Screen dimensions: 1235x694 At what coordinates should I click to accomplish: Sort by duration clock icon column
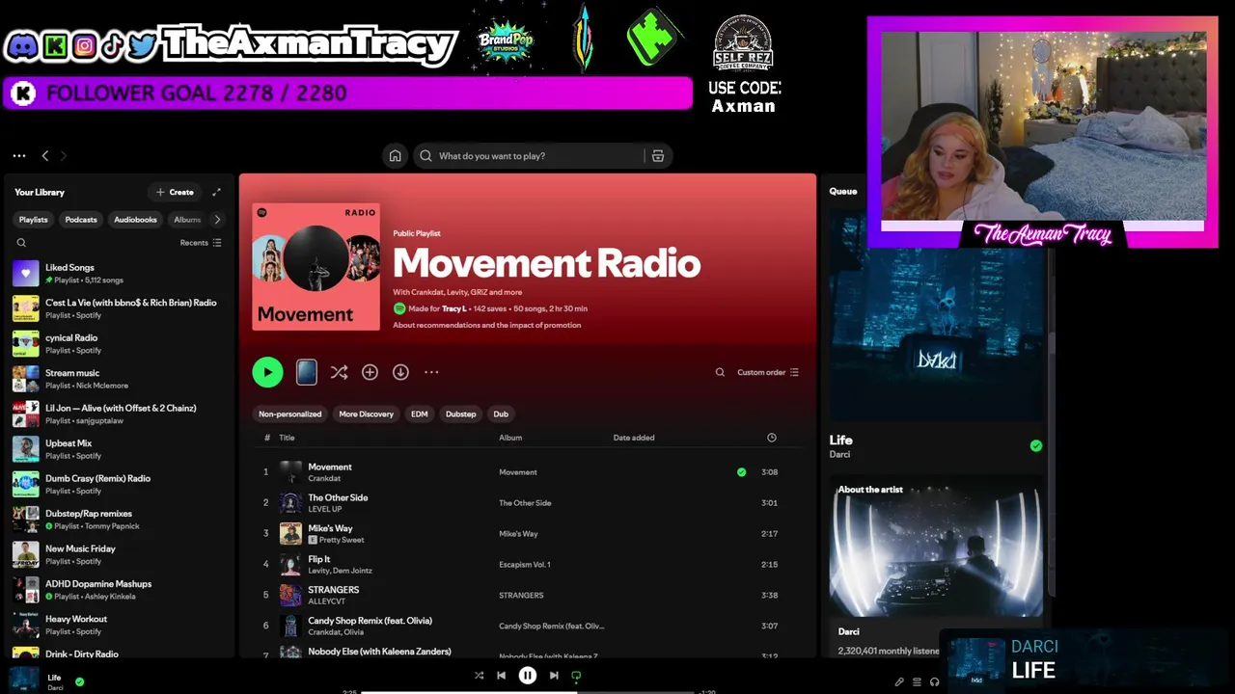click(x=771, y=438)
